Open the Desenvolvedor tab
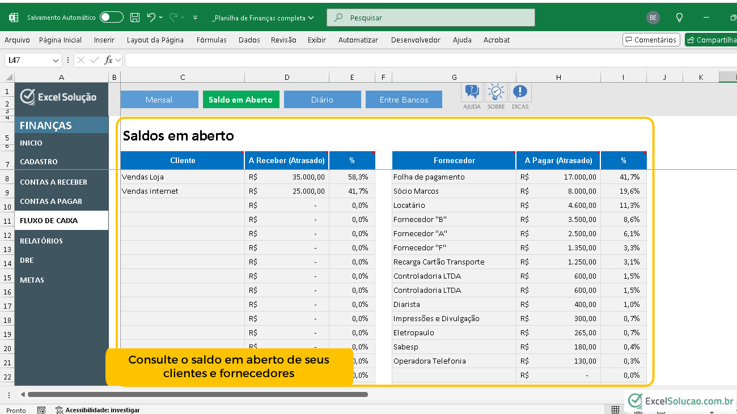Viewport: 737px width, 414px height. point(416,40)
